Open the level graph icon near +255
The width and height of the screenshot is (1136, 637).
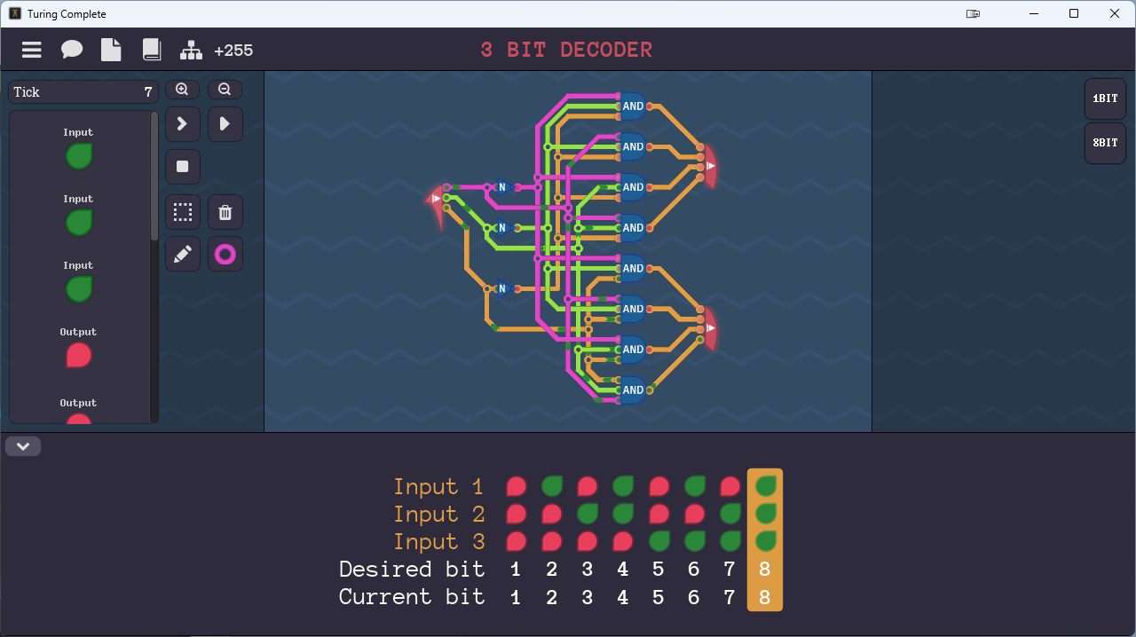coord(191,50)
